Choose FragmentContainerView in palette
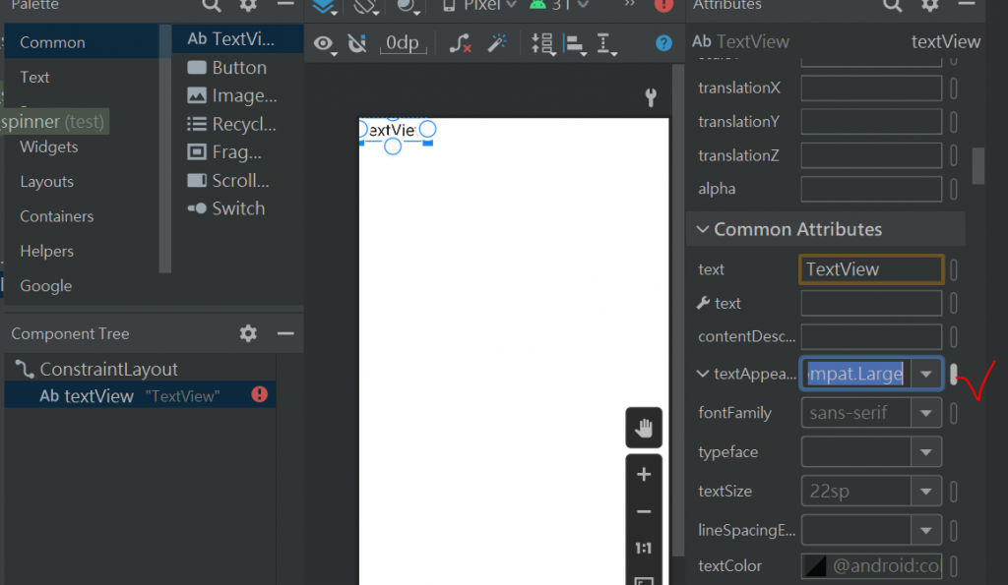Image resolution: width=1008 pixels, height=585 pixels. (x=237, y=152)
